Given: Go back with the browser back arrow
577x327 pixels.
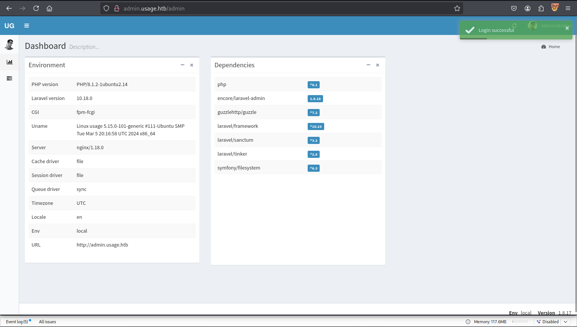Looking at the screenshot, I should coord(9,8).
